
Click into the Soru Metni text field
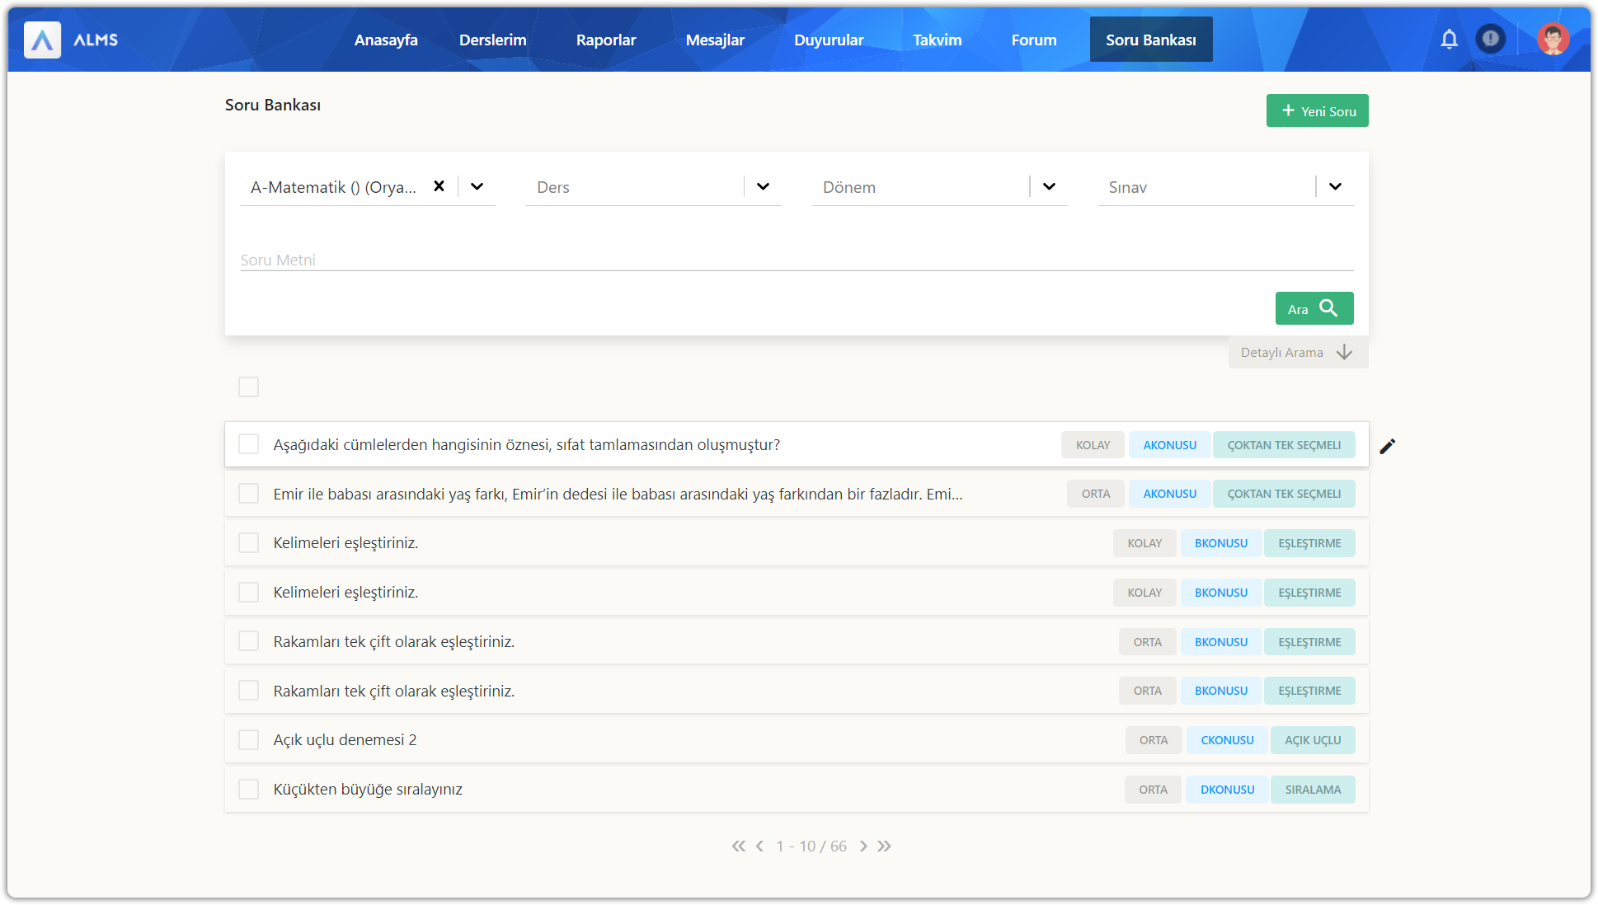click(796, 260)
